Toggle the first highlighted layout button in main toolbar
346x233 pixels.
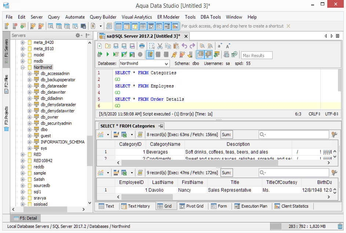coord(119,26)
